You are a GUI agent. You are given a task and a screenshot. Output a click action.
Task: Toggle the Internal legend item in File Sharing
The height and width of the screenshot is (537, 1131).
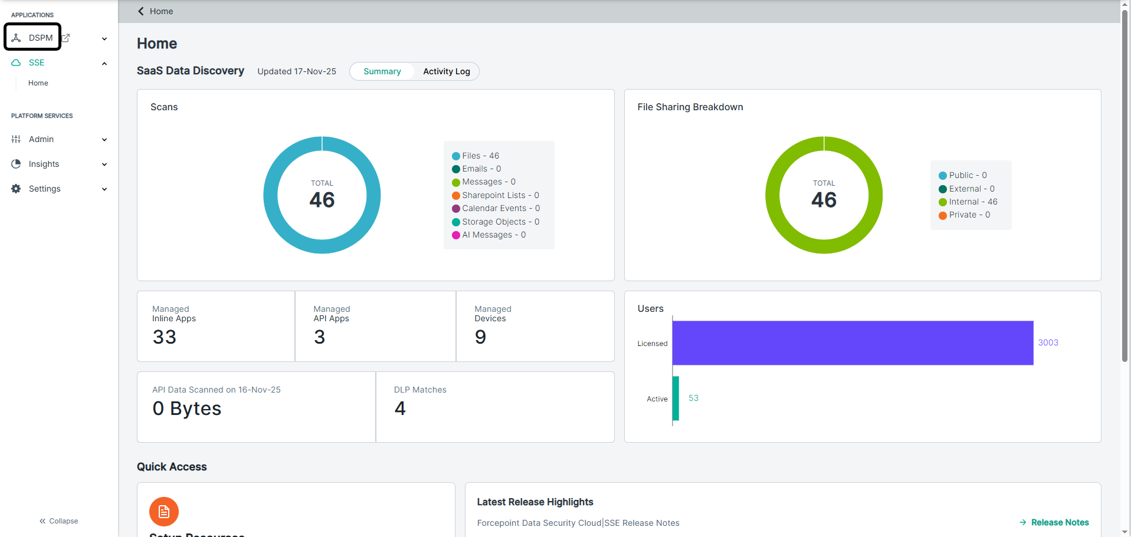[x=968, y=202]
